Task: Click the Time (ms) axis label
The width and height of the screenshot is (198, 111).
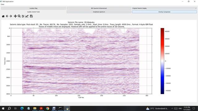Action: pyautogui.click(x=5, y=61)
